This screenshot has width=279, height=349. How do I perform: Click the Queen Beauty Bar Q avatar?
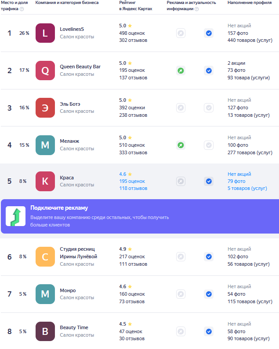[x=45, y=71]
